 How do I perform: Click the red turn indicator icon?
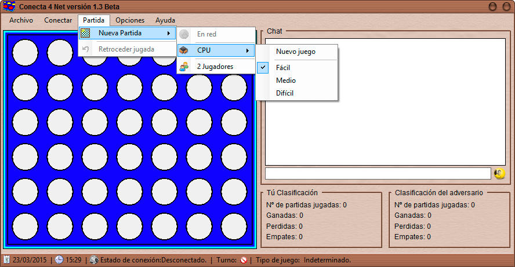coord(244,260)
